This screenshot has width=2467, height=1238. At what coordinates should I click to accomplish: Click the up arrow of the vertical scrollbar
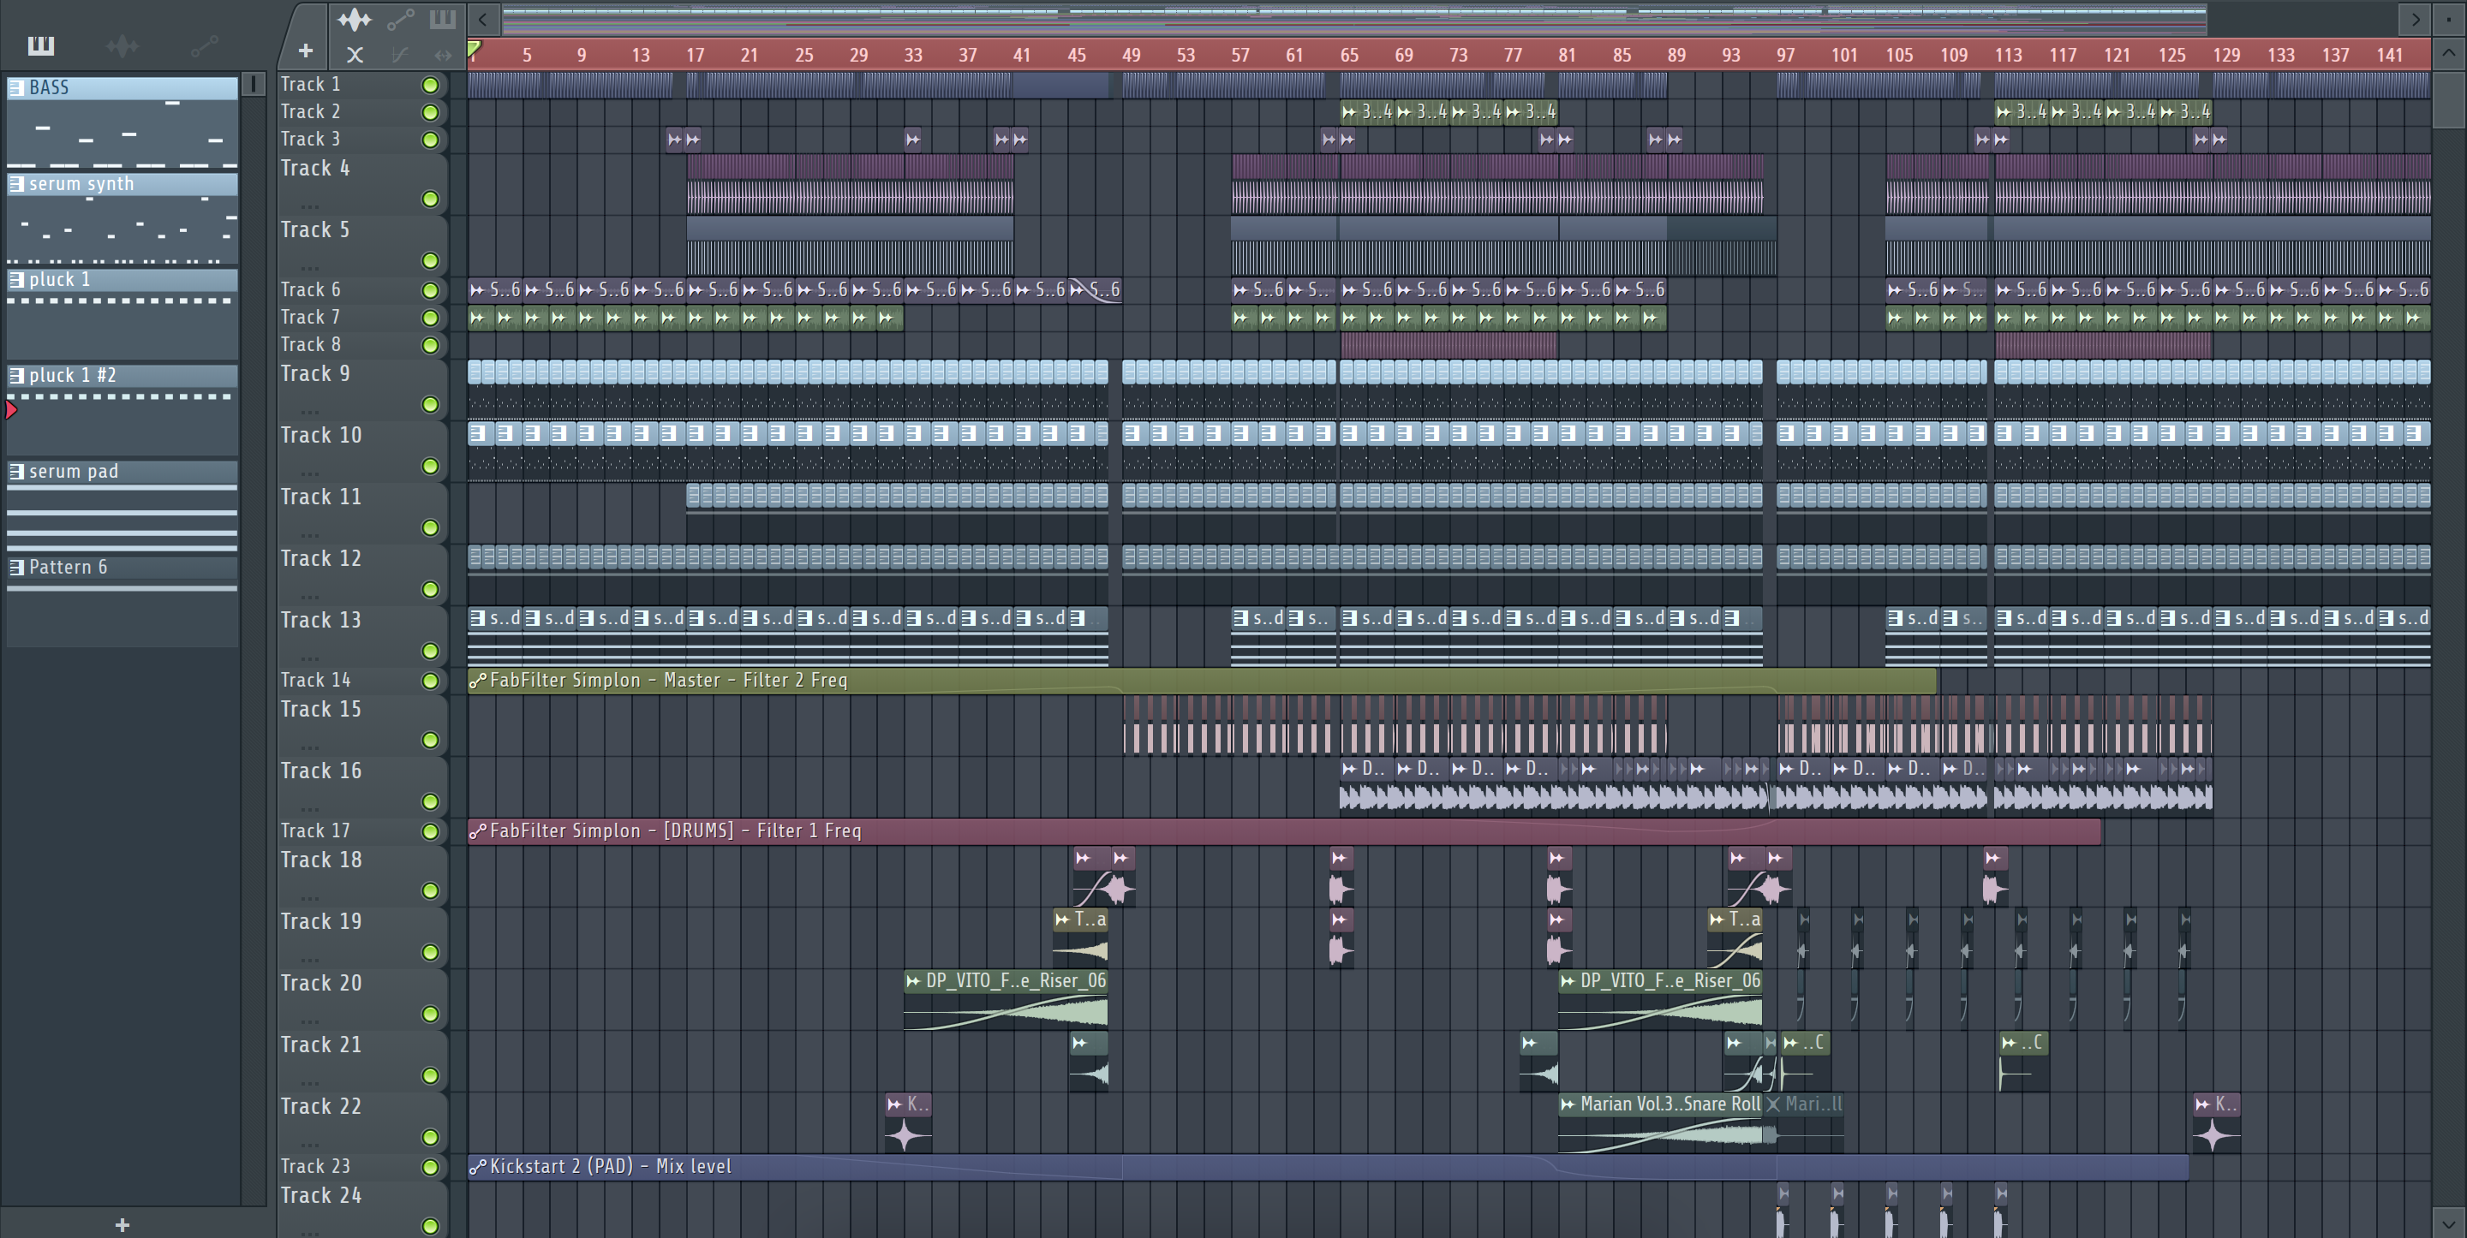pos(2449,53)
